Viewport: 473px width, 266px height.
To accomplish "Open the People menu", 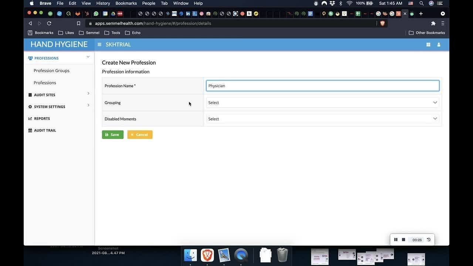I will [x=149, y=3].
